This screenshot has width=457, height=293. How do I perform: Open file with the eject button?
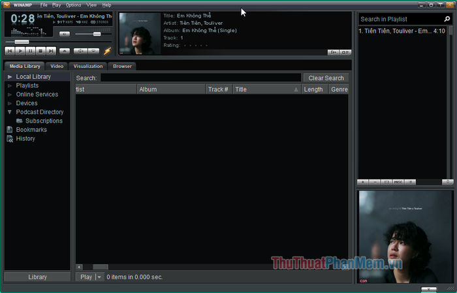65,51
